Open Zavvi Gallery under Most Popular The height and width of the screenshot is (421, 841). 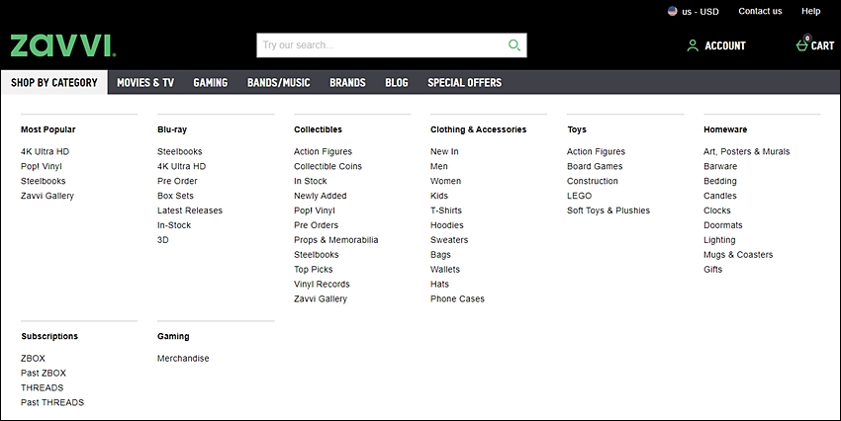(47, 196)
